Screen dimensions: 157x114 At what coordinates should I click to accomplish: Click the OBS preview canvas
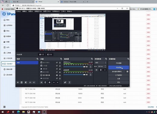(72, 32)
